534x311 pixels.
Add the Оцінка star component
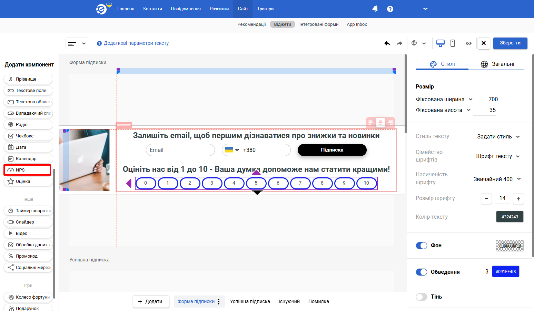[28, 181]
